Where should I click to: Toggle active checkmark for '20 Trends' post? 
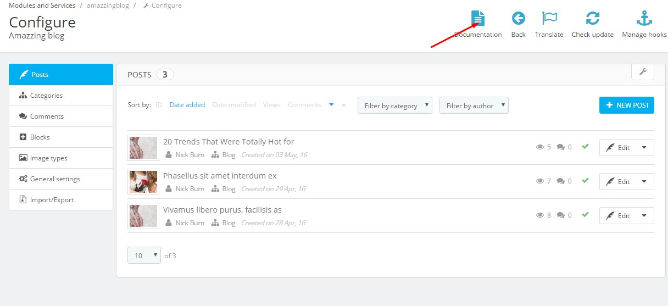585,147
